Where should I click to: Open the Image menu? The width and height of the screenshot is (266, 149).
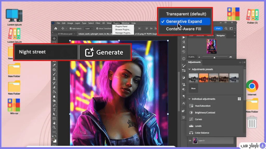[x=70, y=23]
